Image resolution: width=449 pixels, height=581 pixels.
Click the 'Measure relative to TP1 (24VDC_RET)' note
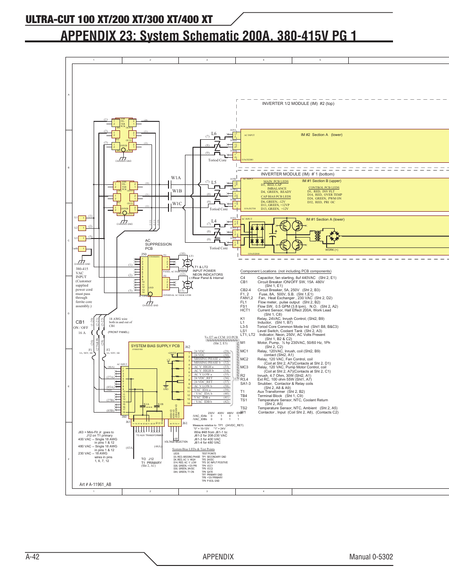[218, 425]
